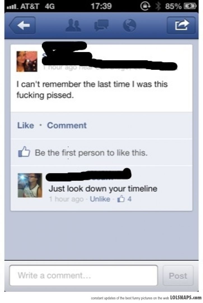Tap the 17:39 clock in status bar
This screenshot has width=203, height=303.
coord(101,6)
